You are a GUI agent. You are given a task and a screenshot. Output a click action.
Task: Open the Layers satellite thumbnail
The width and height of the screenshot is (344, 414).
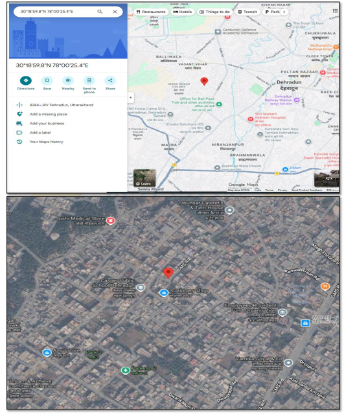click(x=144, y=178)
